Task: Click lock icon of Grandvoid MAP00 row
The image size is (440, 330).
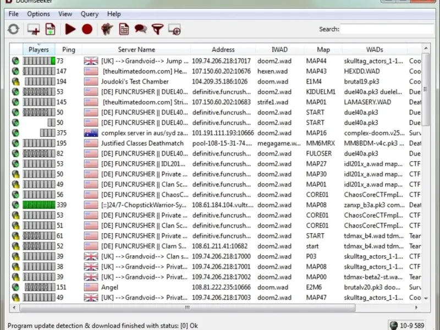Action: (x=16, y=277)
